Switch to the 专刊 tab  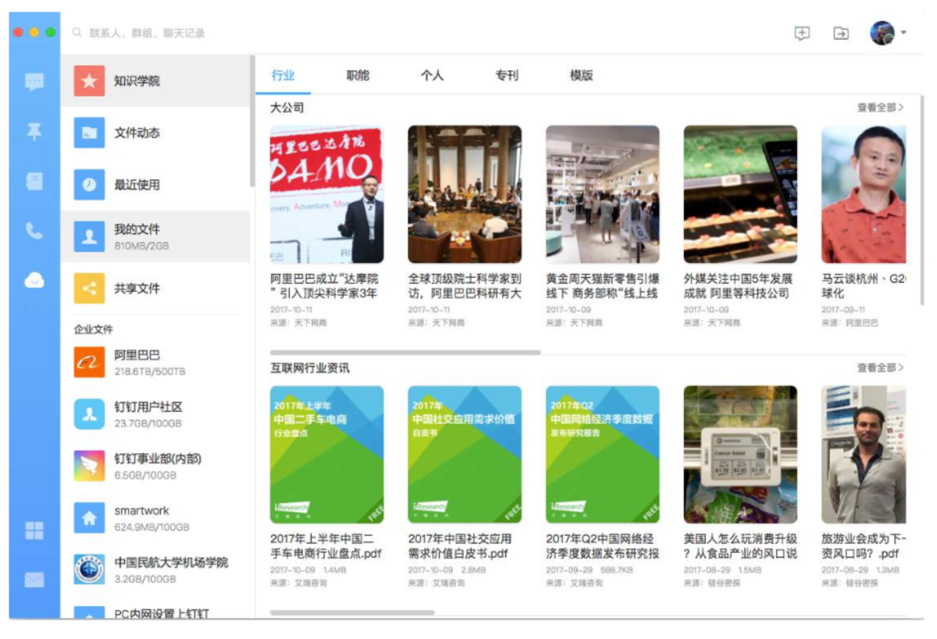[x=507, y=76]
